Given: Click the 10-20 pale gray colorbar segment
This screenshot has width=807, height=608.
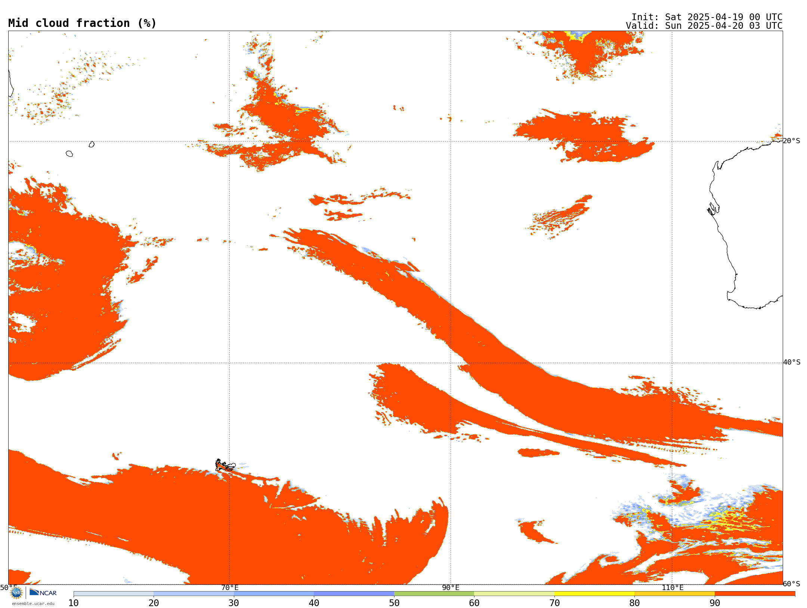Looking at the screenshot, I should pyautogui.click(x=114, y=594).
